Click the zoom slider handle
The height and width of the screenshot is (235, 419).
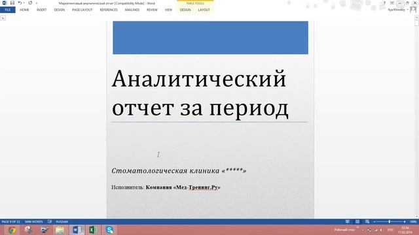pyautogui.click(x=390, y=222)
